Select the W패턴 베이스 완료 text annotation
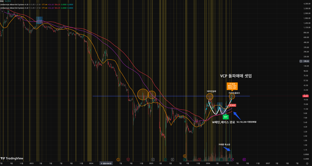This screenshot has width=312, height=166. [x=223, y=122]
